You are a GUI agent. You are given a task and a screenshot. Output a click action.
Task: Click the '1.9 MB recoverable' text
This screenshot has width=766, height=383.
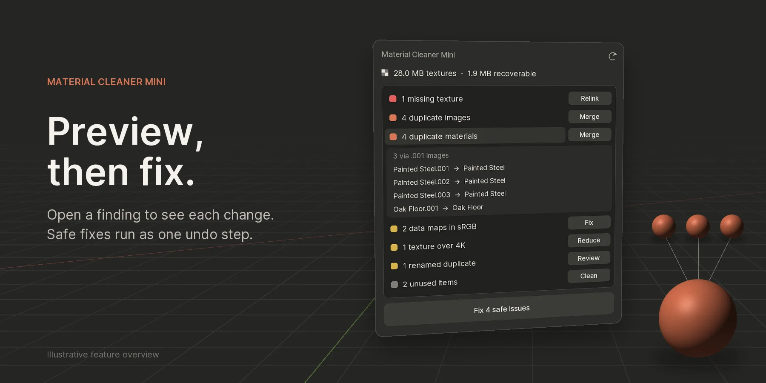coord(502,74)
